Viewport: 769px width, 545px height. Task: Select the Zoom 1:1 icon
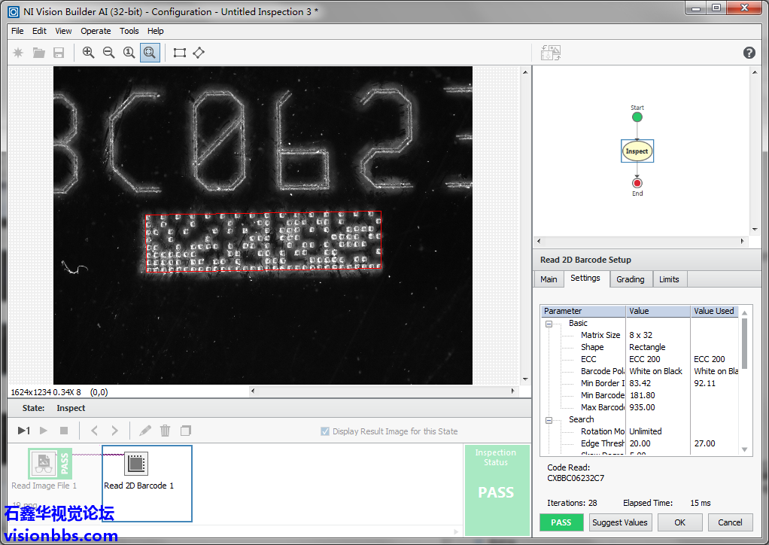coord(129,53)
